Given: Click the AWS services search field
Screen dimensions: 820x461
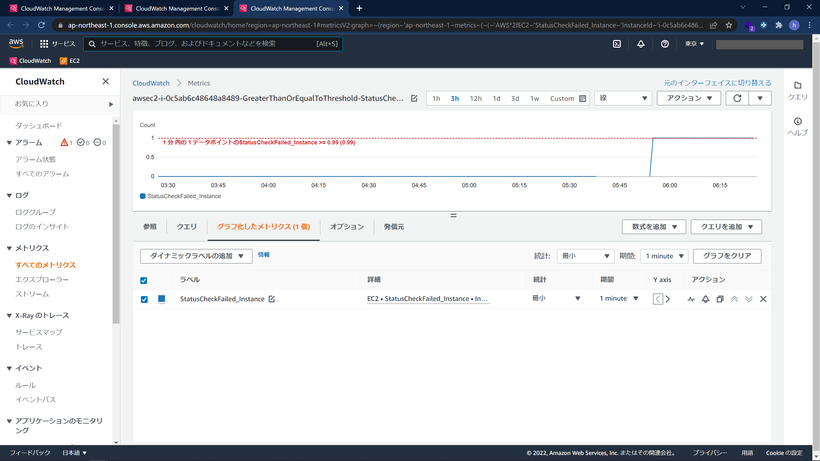Looking at the screenshot, I should (213, 44).
